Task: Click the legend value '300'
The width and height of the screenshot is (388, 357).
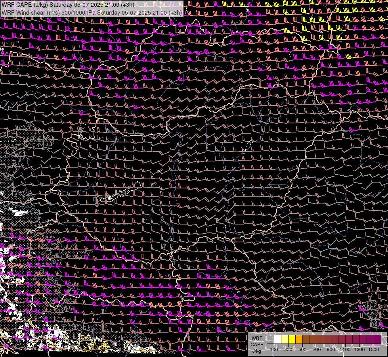Action: click(x=288, y=349)
